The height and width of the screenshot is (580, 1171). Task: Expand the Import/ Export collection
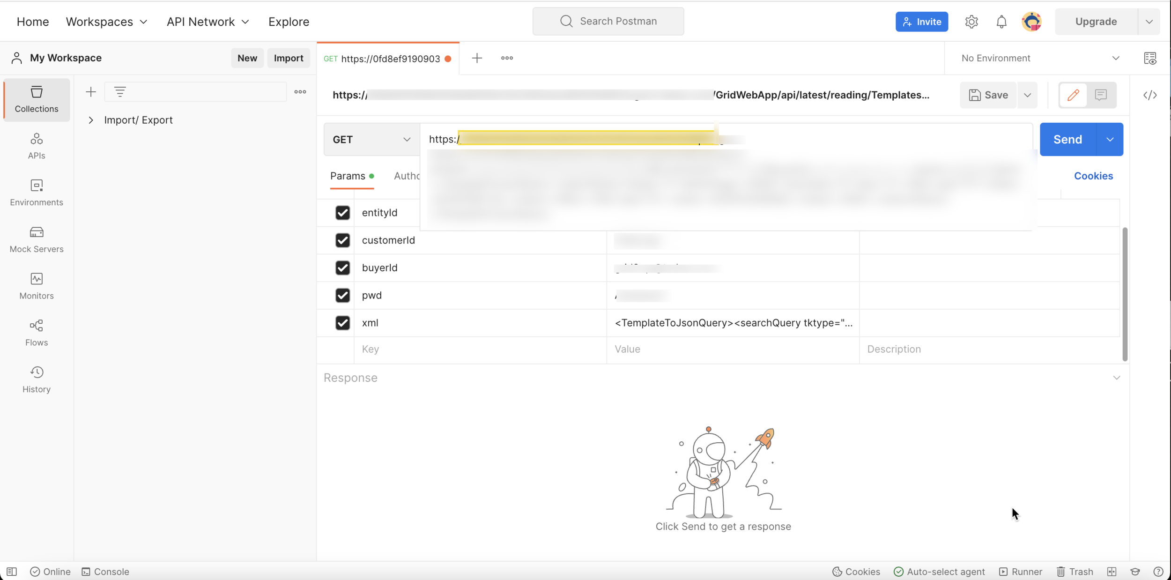[x=91, y=120]
